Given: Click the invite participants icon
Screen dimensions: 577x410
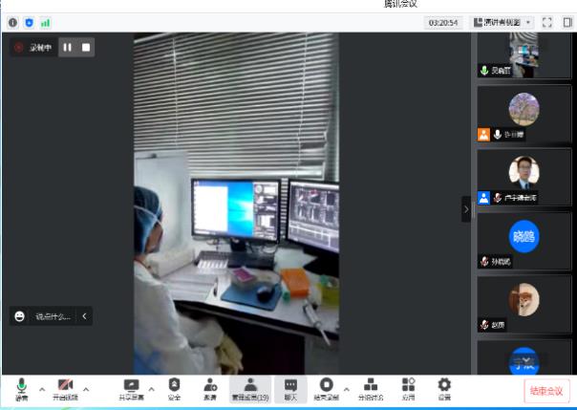Looking at the screenshot, I should tap(210, 387).
